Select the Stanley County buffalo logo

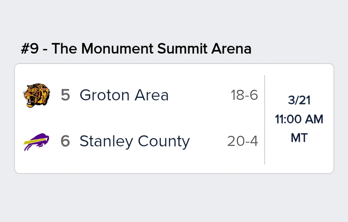(36, 141)
